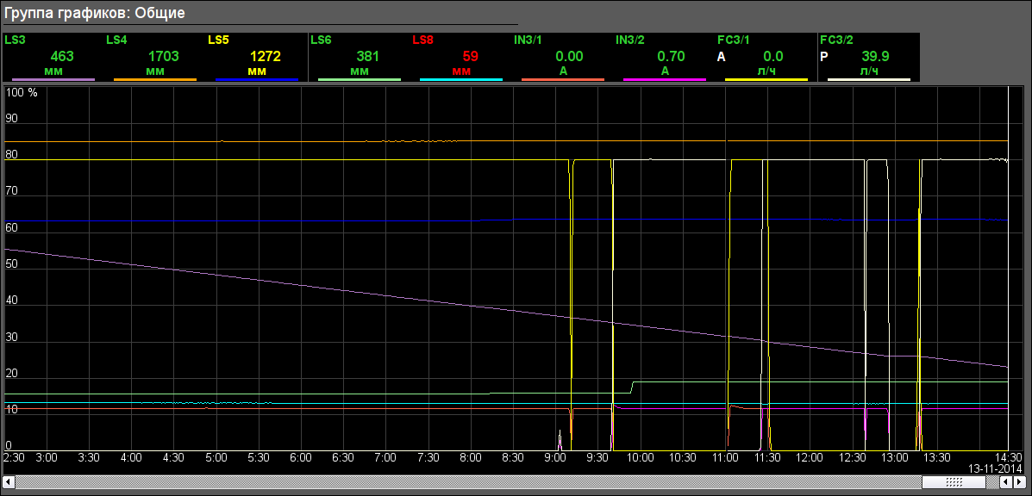Select the FC3/2 channel label
Screen dimensions: 1032x496
pyautogui.click(x=836, y=40)
